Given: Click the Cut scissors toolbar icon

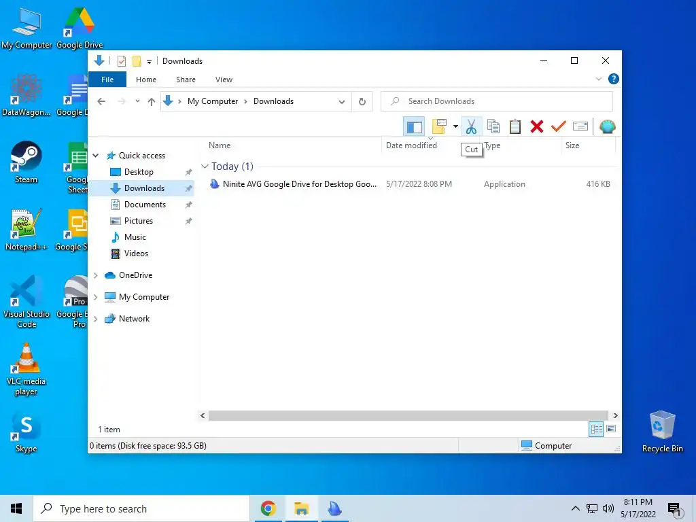Looking at the screenshot, I should pyautogui.click(x=472, y=126).
